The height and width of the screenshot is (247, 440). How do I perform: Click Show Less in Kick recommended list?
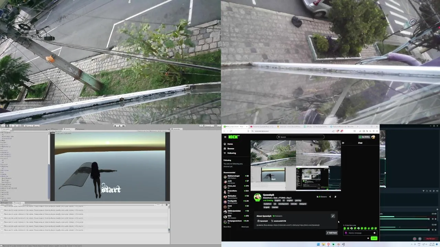[x=245, y=227]
